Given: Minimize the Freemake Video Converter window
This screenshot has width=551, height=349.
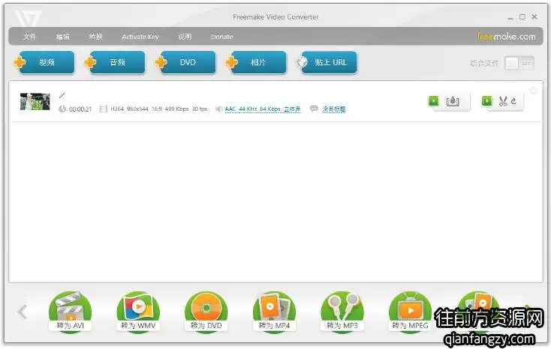Looking at the screenshot, I should (x=510, y=17).
